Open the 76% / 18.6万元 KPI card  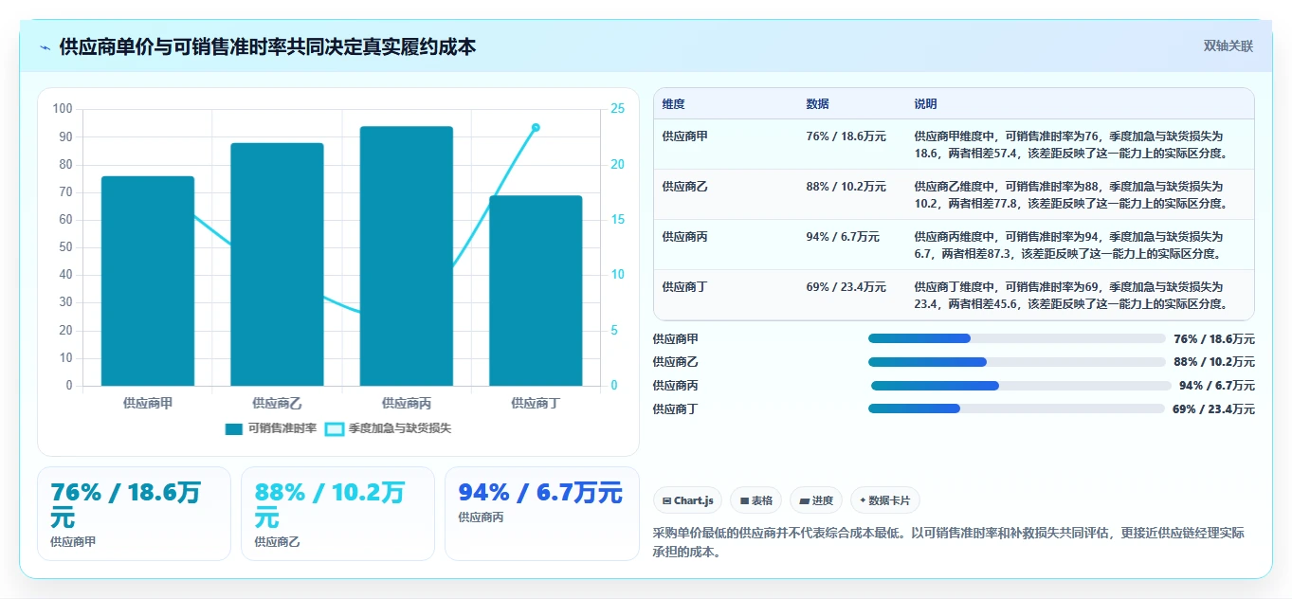(x=134, y=514)
